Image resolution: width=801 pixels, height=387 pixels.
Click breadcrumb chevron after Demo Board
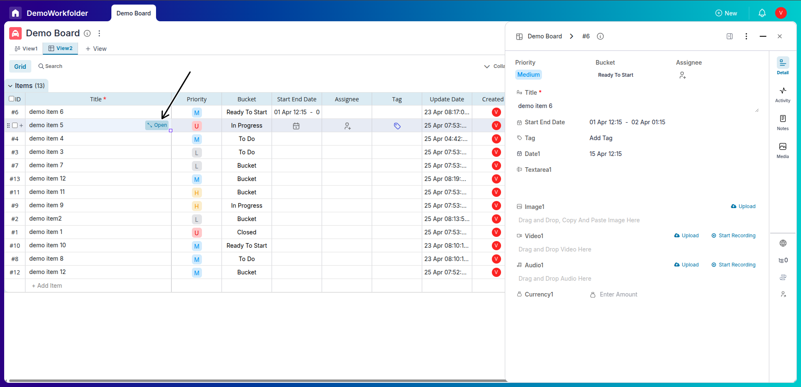(x=572, y=36)
